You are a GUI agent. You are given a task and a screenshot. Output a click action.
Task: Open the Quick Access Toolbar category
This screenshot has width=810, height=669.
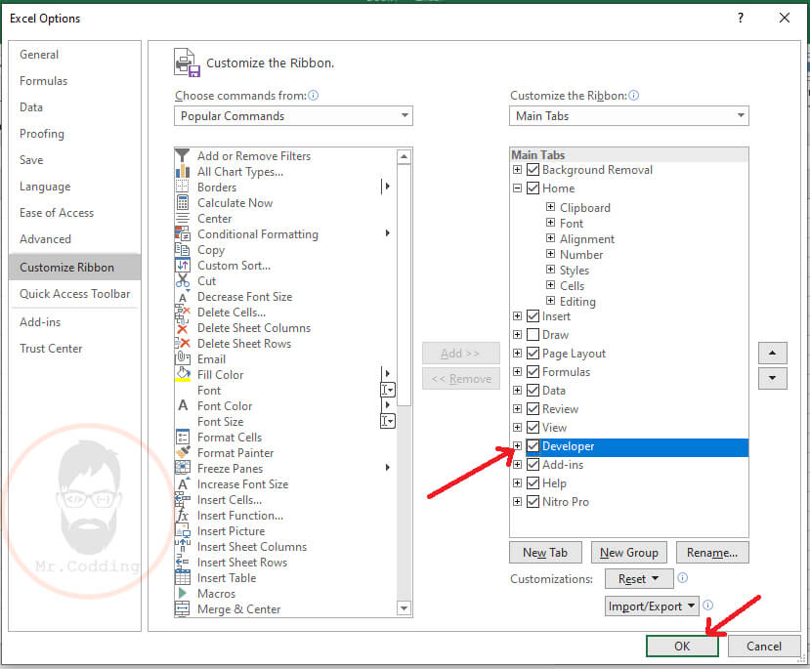(75, 294)
